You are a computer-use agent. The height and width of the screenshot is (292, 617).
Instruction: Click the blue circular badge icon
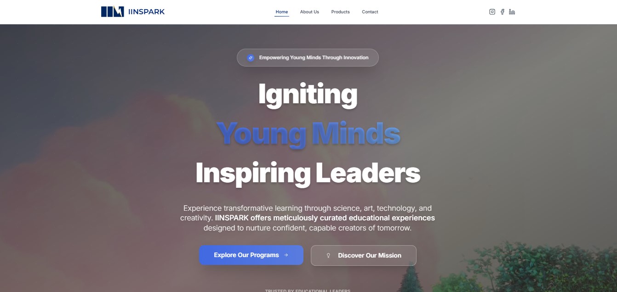point(251,58)
